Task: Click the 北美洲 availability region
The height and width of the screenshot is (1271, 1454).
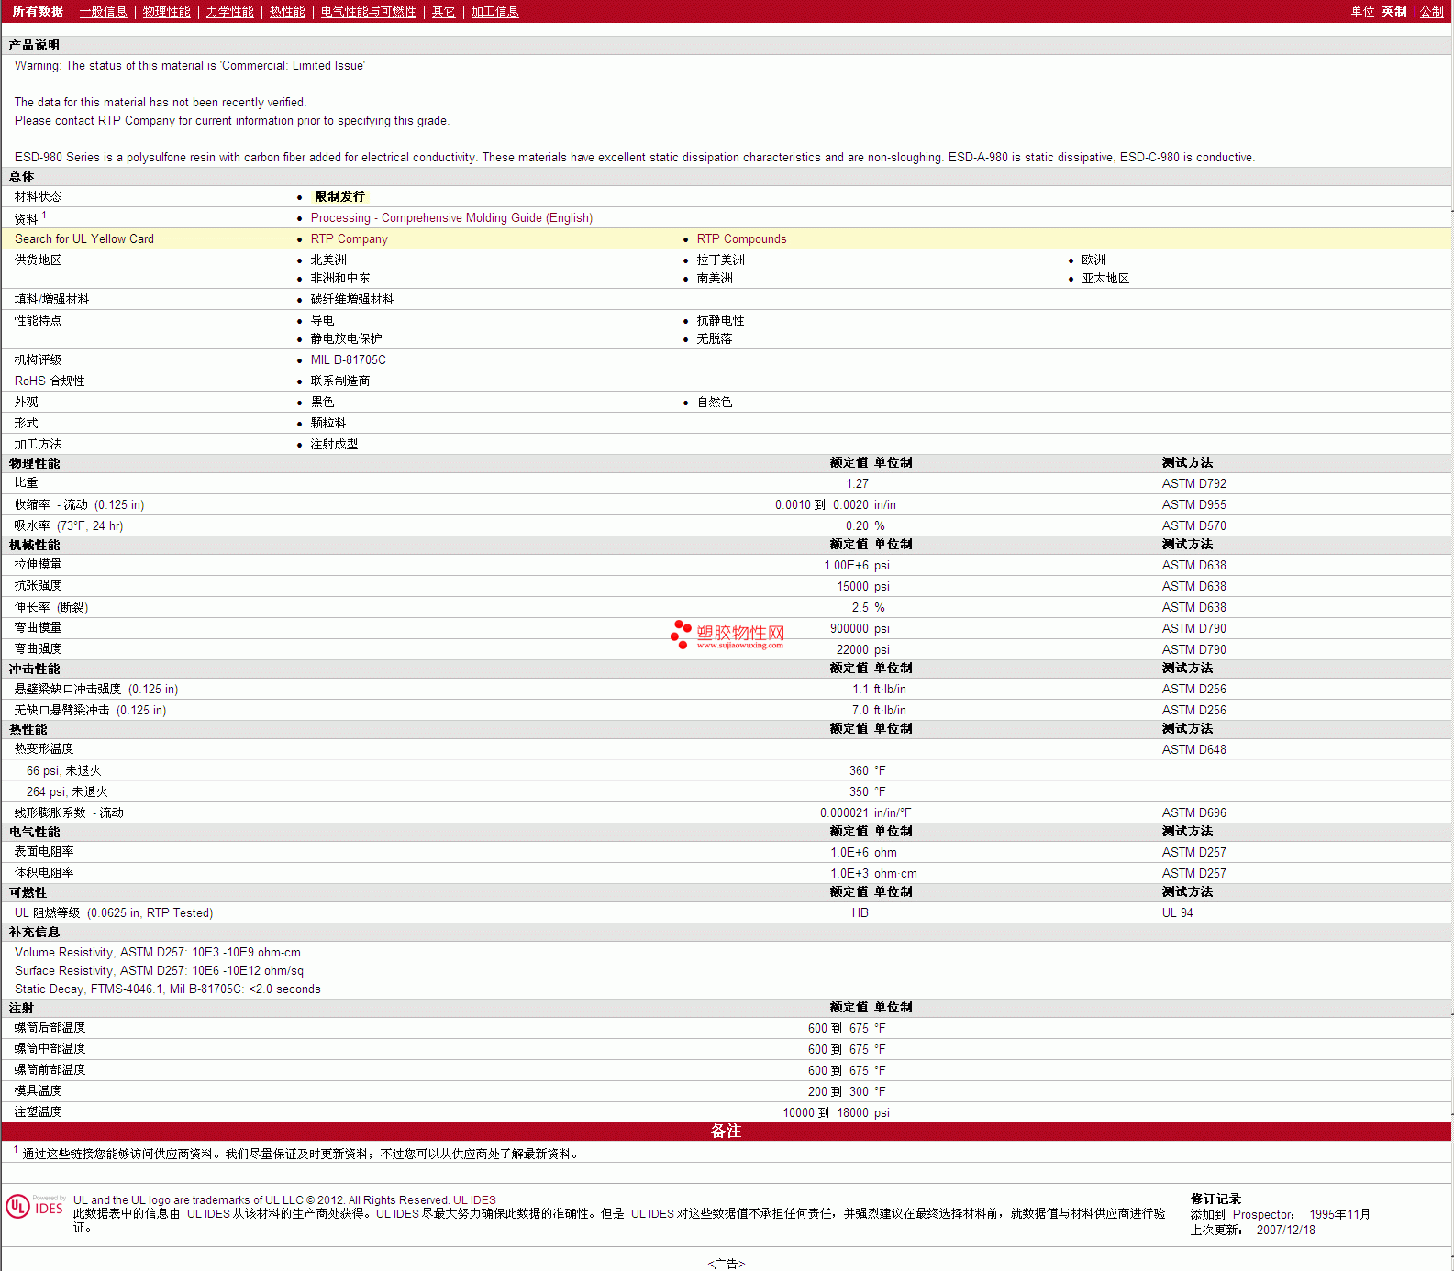Action: tap(328, 260)
